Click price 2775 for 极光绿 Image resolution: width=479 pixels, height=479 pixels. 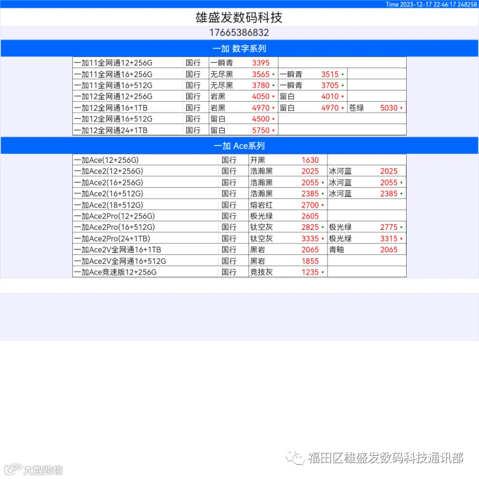[389, 227]
